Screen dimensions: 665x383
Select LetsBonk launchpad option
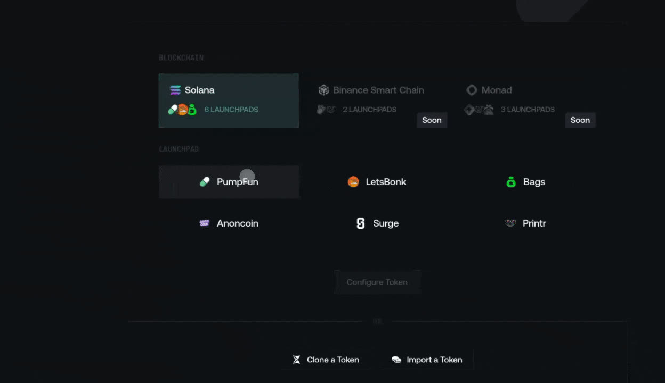pos(377,182)
